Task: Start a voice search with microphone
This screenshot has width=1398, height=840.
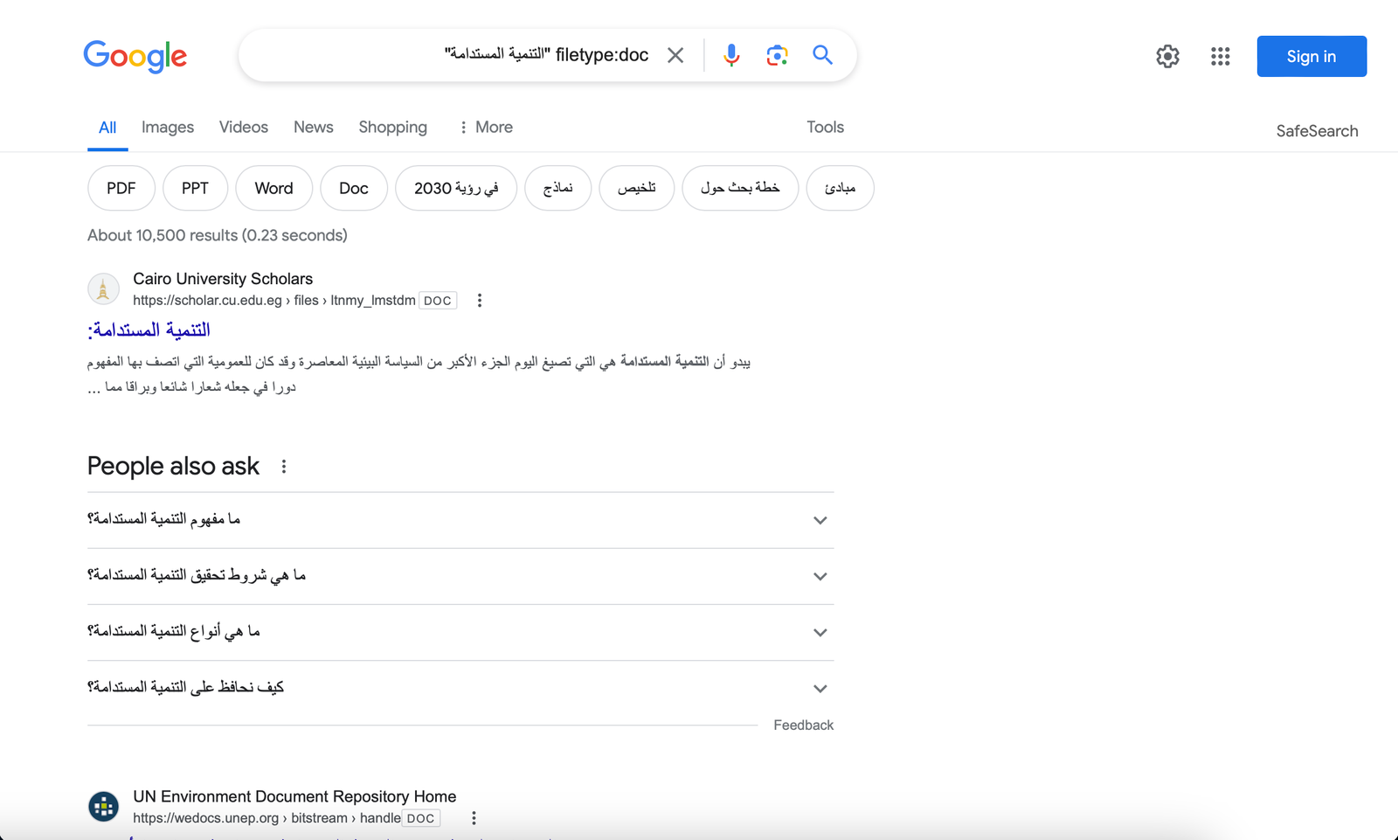Action: point(731,55)
